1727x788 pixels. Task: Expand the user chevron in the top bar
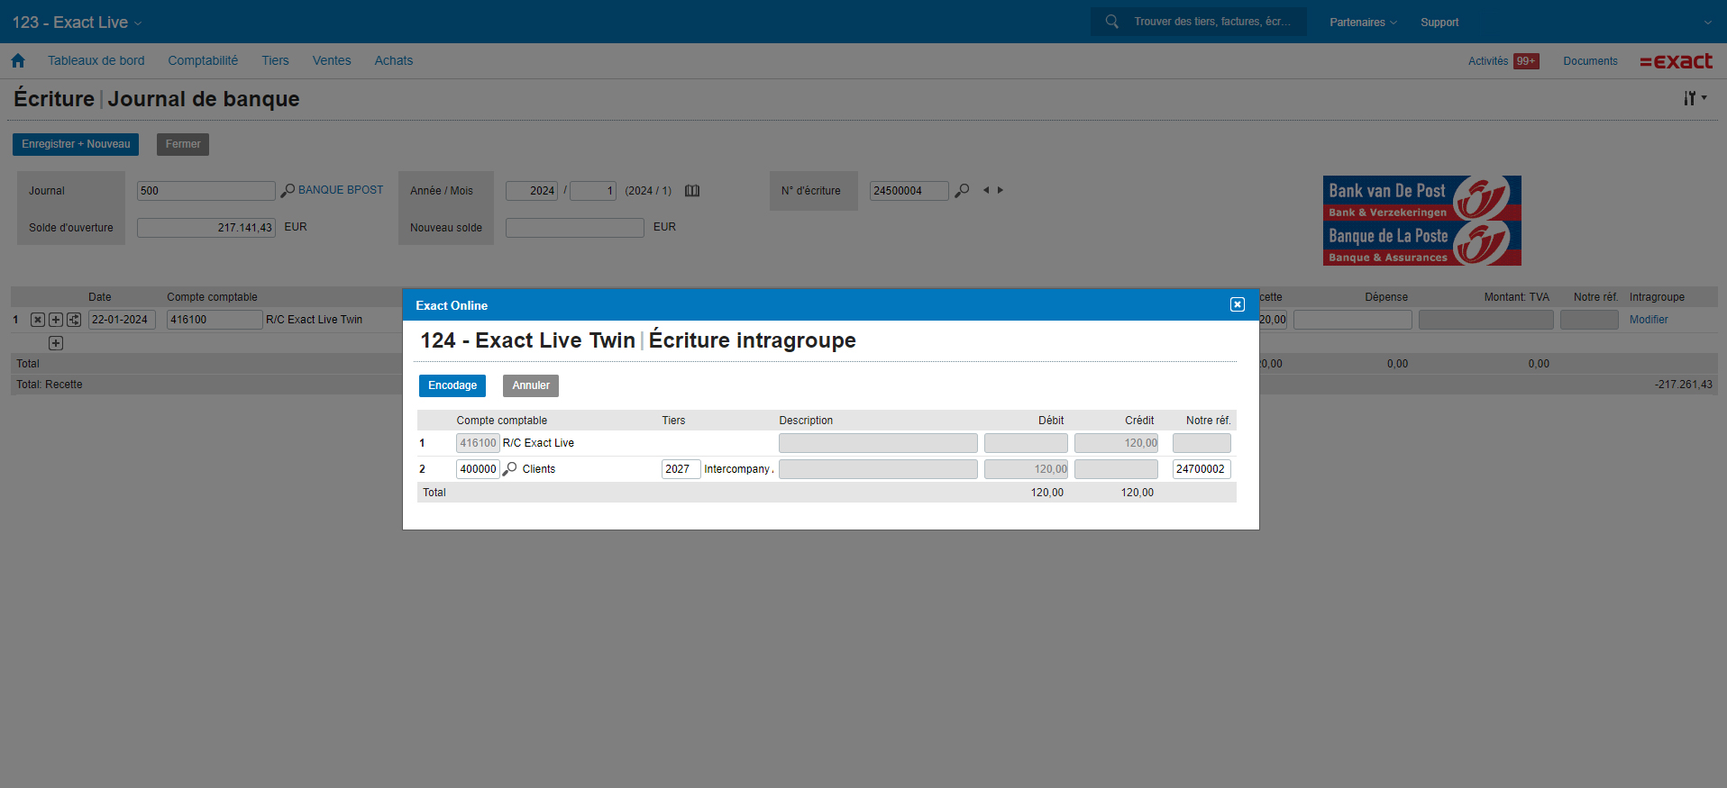coord(1707,23)
